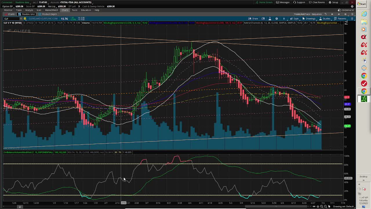Image resolution: width=371 pixels, height=209 pixels.
Task: Open the Drawings menu
Action: click(309, 19)
